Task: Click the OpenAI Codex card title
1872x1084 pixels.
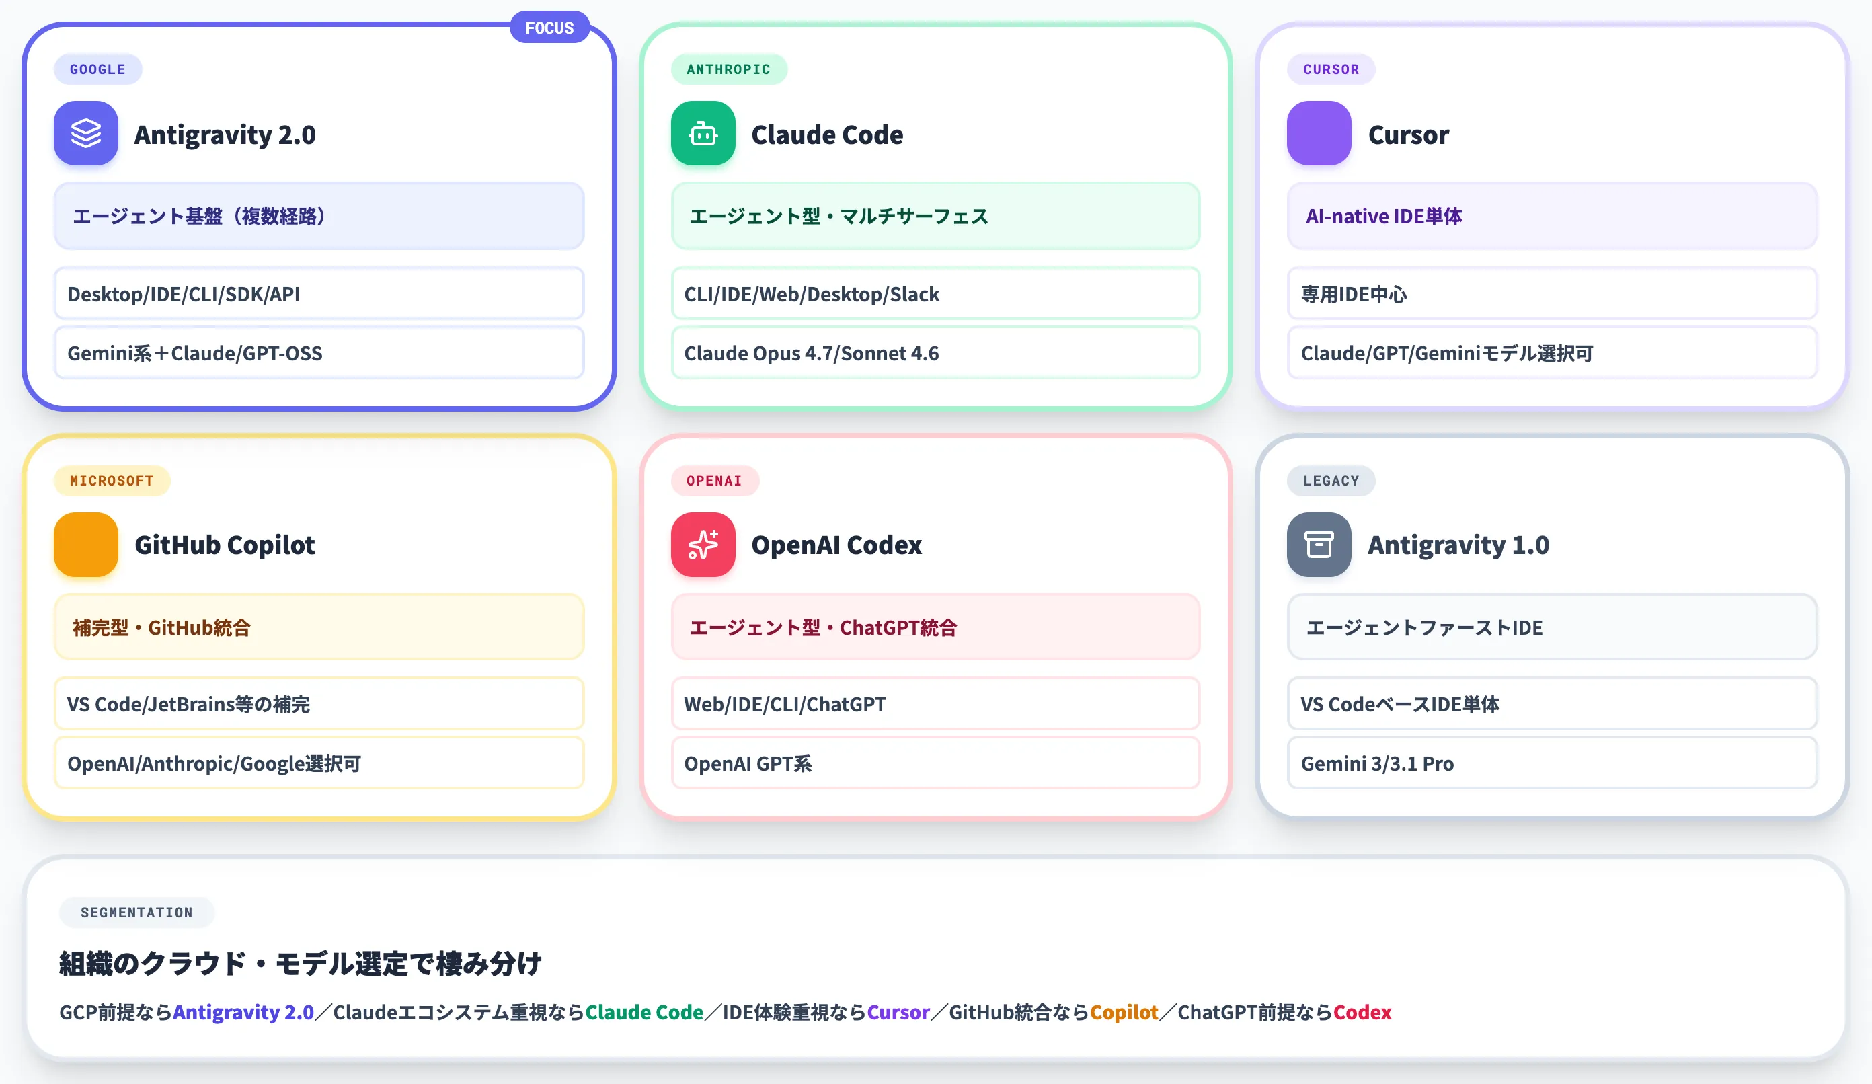Action: (x=836, y=545)
